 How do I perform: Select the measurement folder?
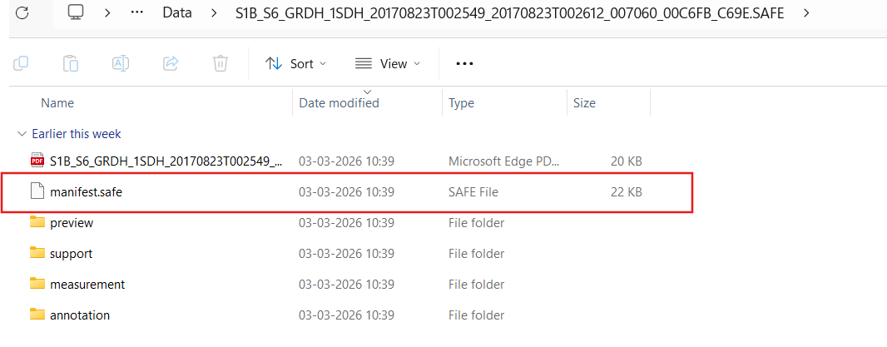coord(87,285)
